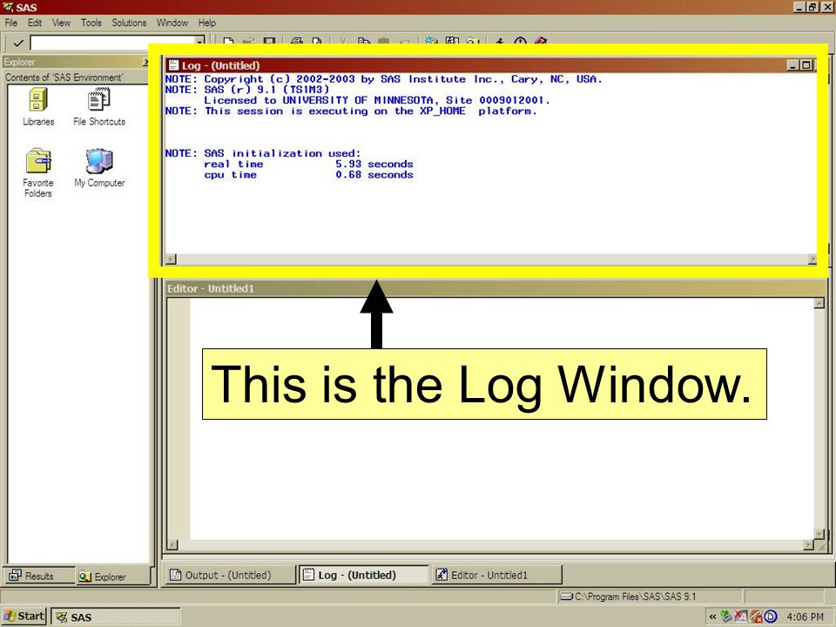Minimize the main SAS application window
The height and width of the screenshot is (627, 836).
[799, 7]
